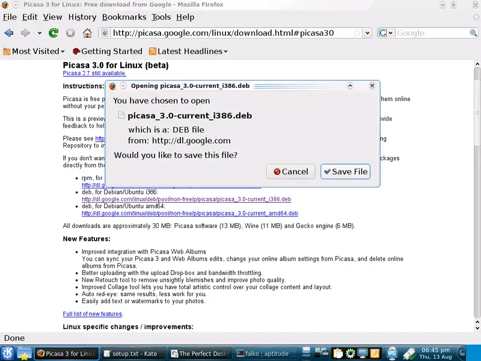This screenshot has width=481, height=361.
Task: Go to the home page via the Home icon
Action: point(87,33)
